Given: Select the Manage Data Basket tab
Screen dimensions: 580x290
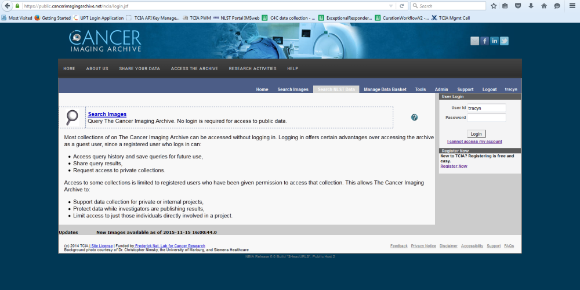Looking at the screenshot, I should click(385, 89).
